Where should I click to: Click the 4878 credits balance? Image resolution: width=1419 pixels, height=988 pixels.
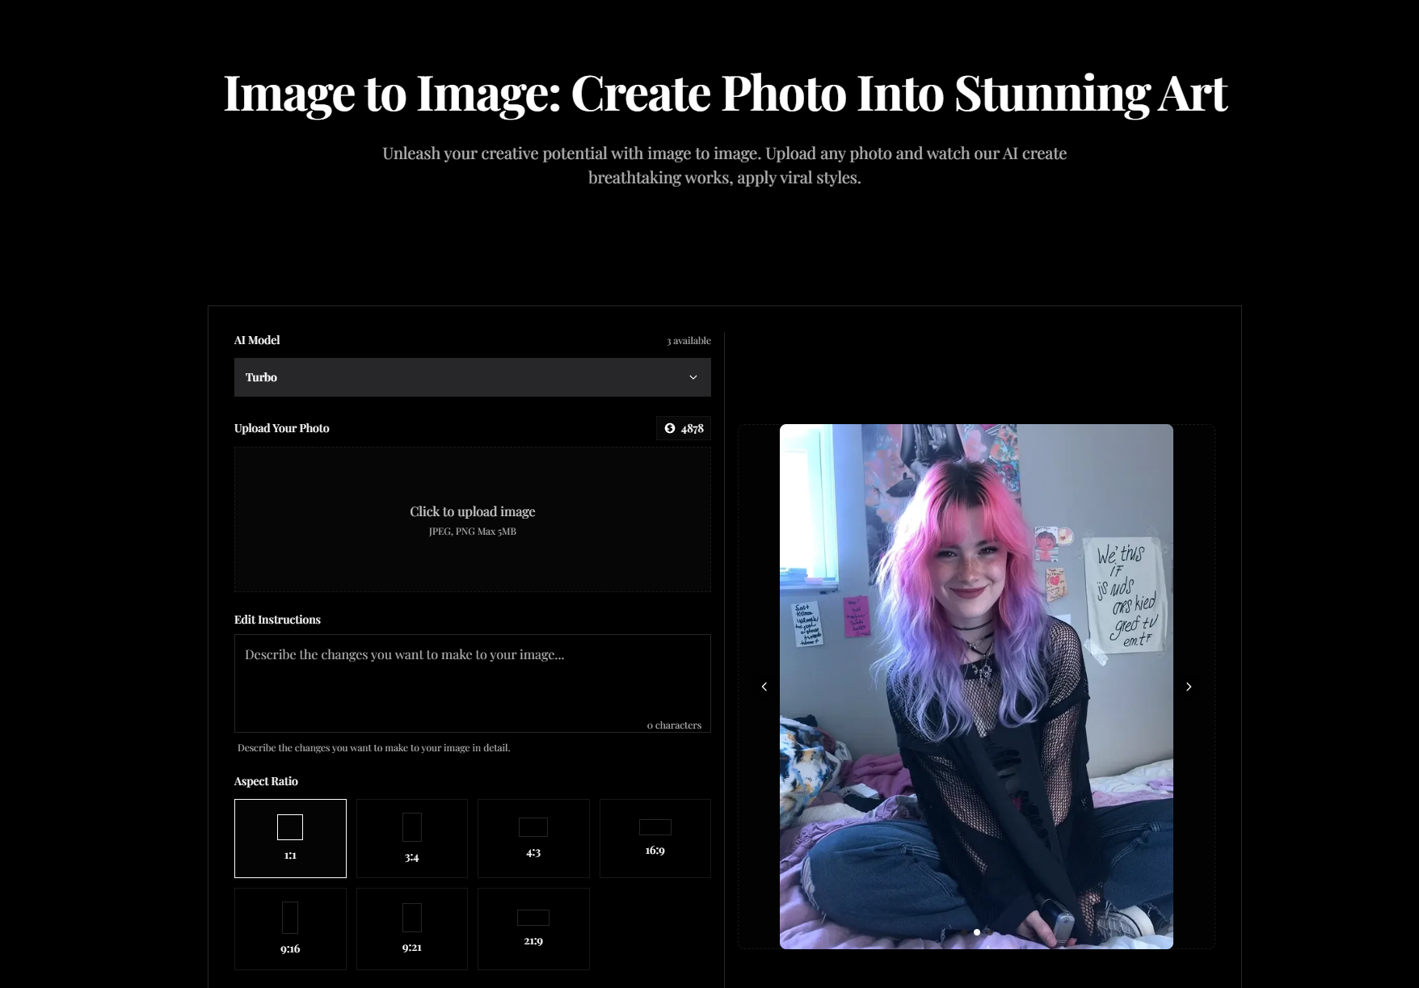point(692,428)
